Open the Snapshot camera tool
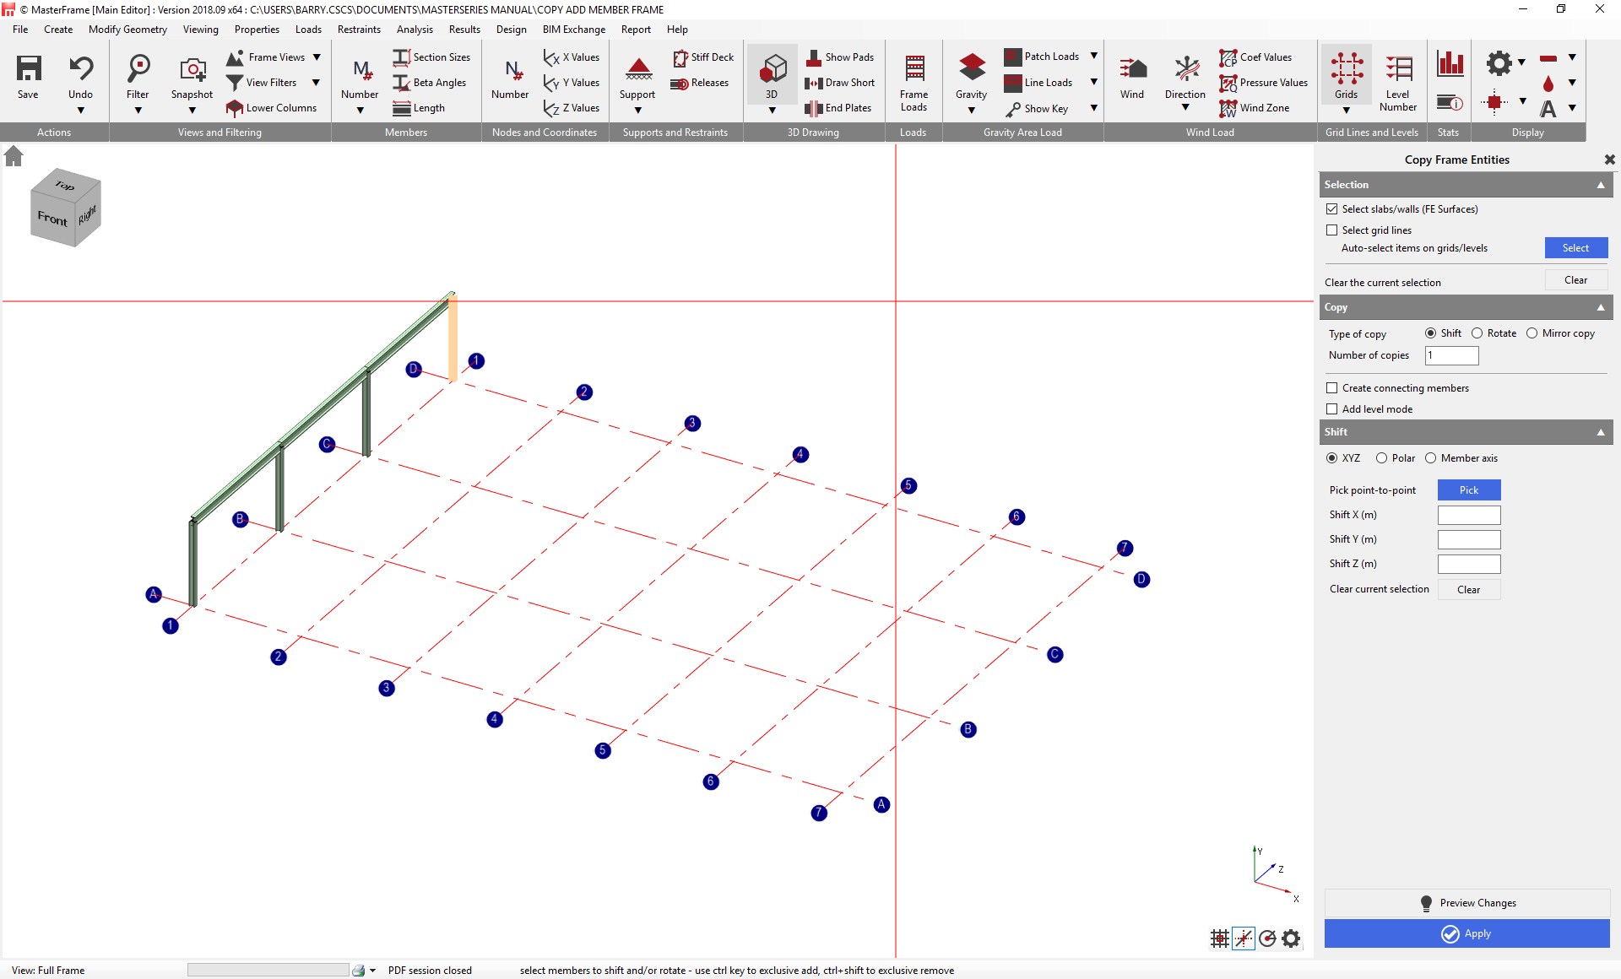This screenshot has height=979, width=1621. click(192, 69)
